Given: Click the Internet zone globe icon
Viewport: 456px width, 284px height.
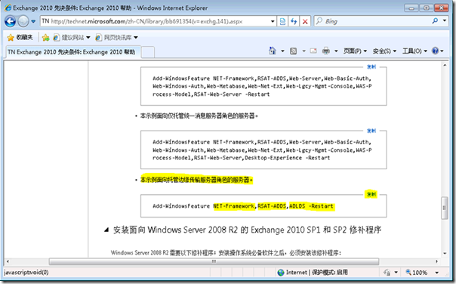Looking at the screenshot, I should (x=281, y=273).
